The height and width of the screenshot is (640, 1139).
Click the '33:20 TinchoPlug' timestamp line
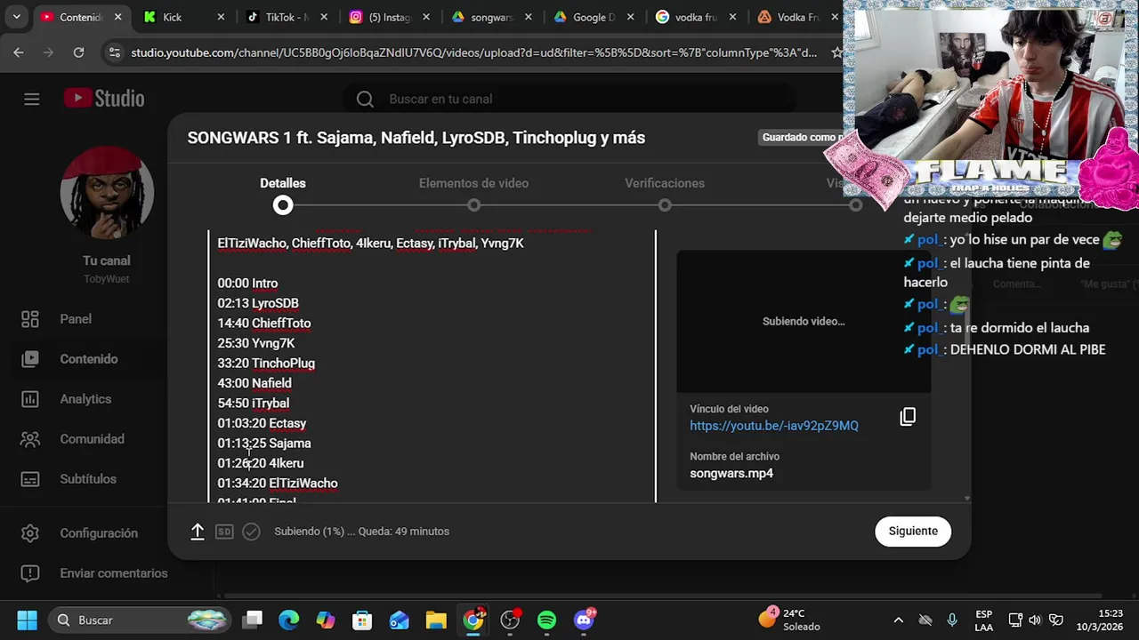pos(266,364)
